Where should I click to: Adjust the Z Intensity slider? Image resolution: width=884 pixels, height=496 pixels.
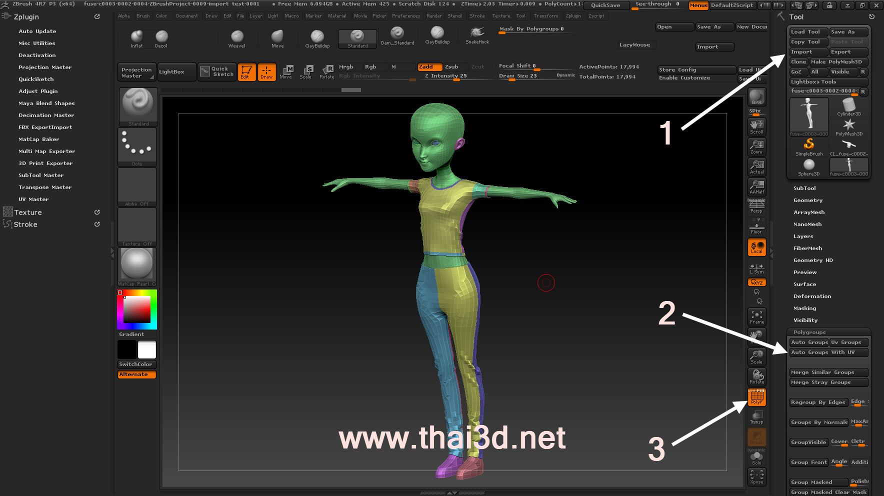coord(445,76)
